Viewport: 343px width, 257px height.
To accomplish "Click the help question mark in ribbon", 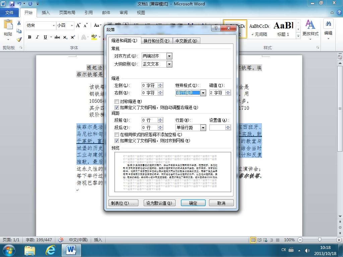I will click(x=339, y=13).
